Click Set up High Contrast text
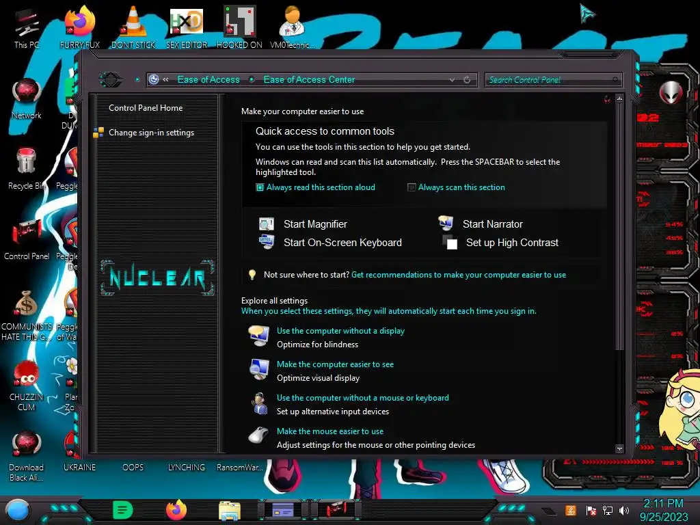 coord(512,243)
